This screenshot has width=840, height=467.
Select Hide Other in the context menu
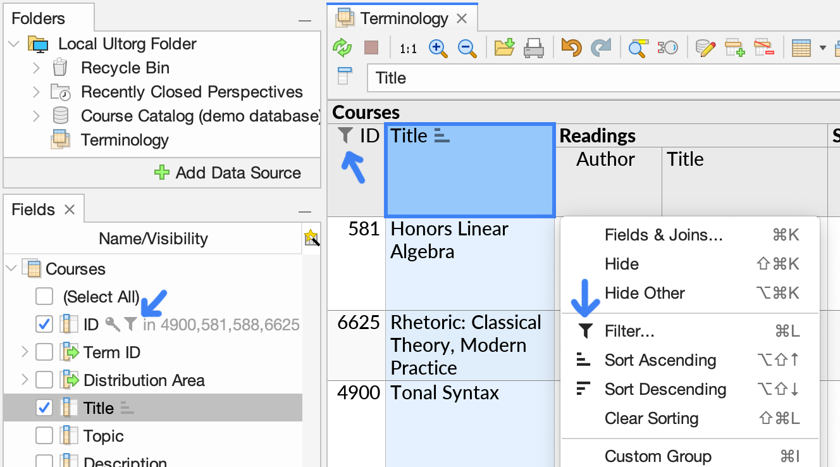coord(645,293)
